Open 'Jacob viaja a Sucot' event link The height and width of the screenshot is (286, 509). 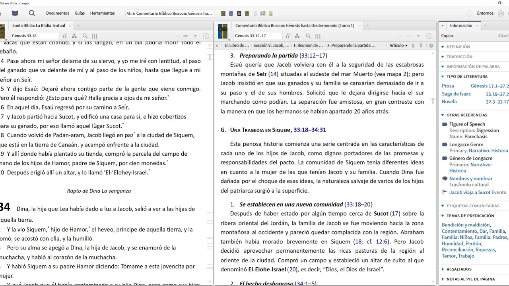(469, 192)
